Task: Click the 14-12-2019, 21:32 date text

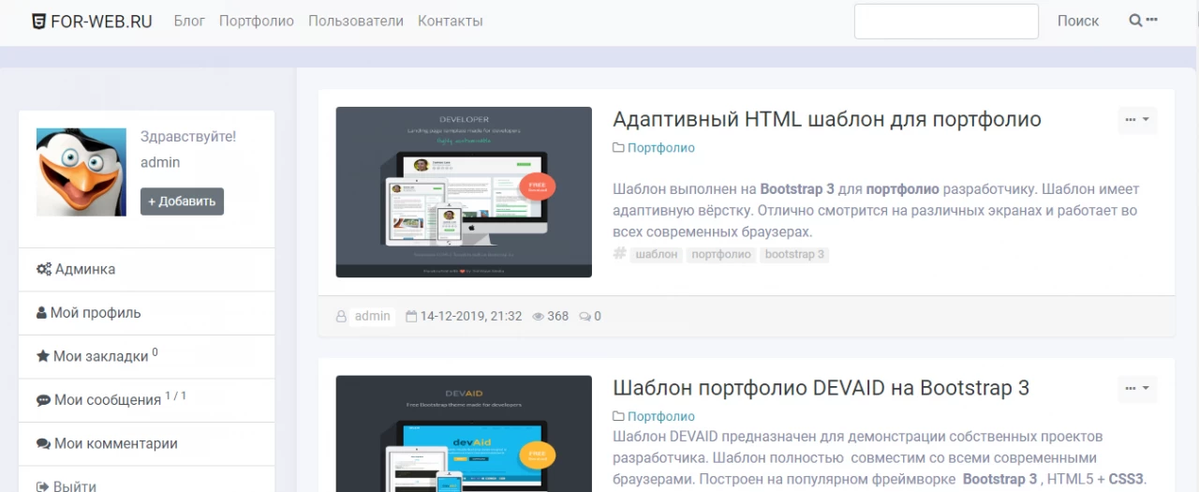Action: (x=471, y=317)
